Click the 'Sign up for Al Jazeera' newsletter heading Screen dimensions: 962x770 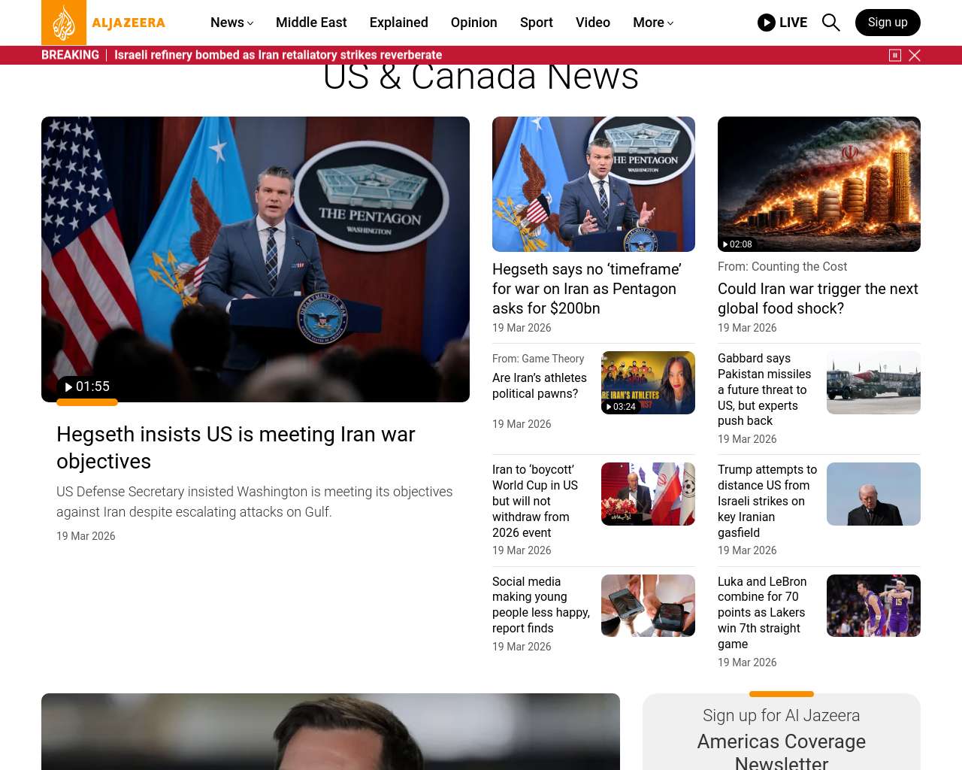782,715
